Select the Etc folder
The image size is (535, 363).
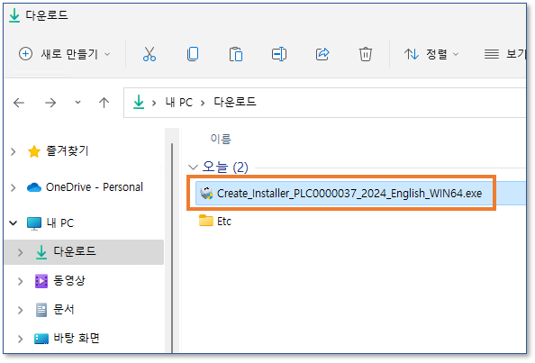pos(215,221)
